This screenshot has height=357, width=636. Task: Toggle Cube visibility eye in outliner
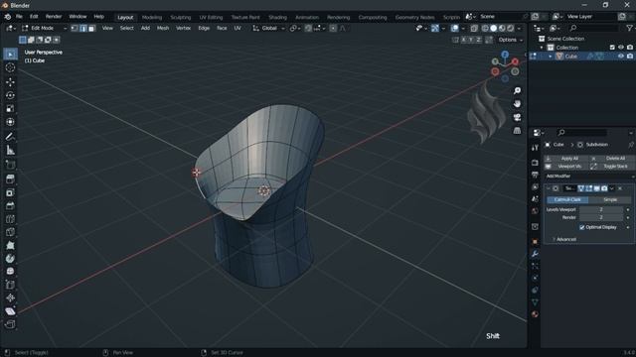click(620, 57)
